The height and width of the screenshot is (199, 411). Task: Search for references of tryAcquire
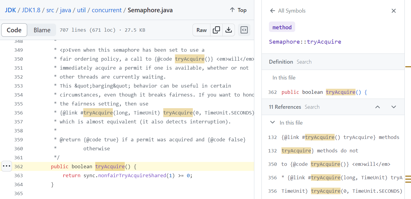pos(312,107)
